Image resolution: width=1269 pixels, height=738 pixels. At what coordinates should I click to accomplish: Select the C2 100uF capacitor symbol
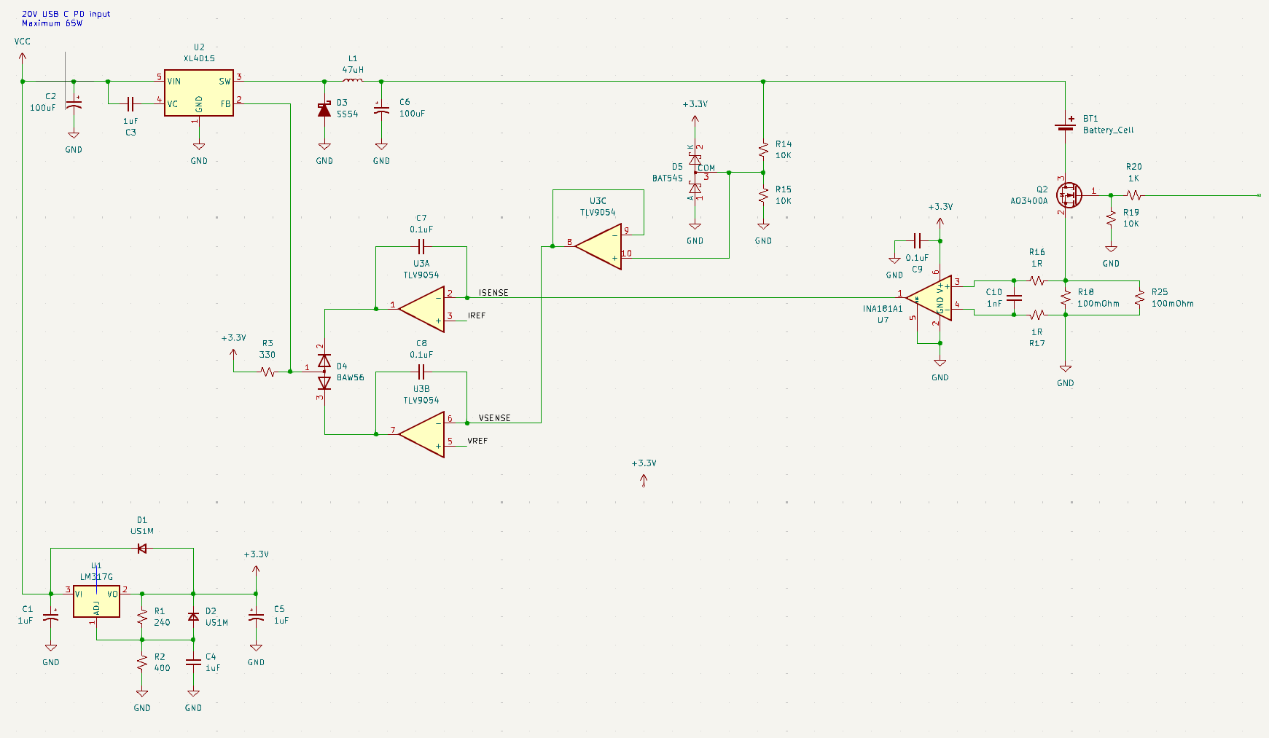74,105
